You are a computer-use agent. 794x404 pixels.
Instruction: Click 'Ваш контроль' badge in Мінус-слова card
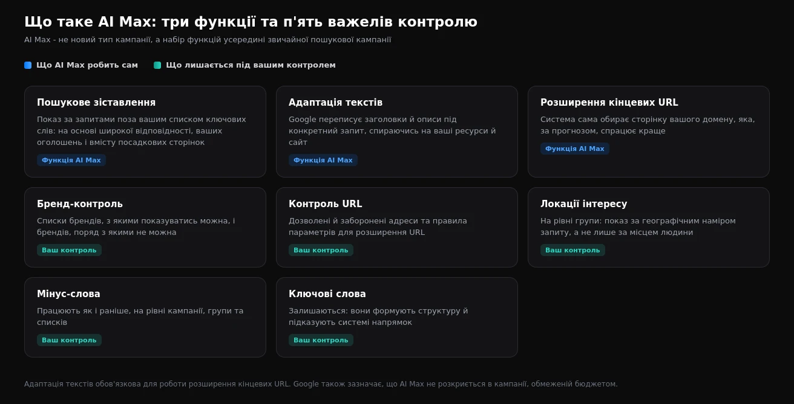point(69,340)
